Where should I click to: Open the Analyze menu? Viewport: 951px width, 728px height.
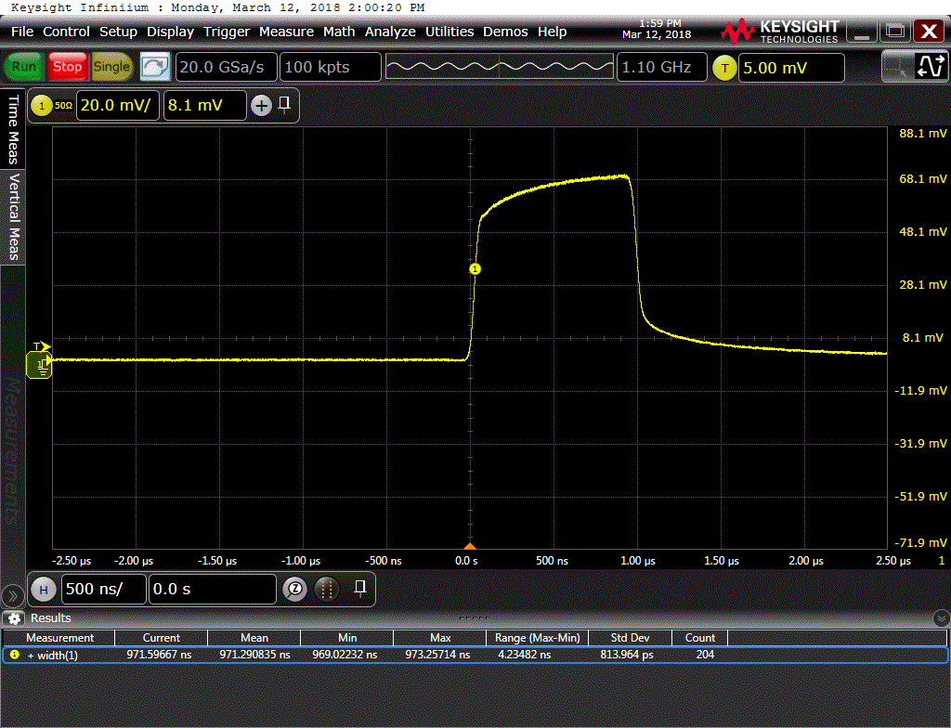(x=390, y=32)
